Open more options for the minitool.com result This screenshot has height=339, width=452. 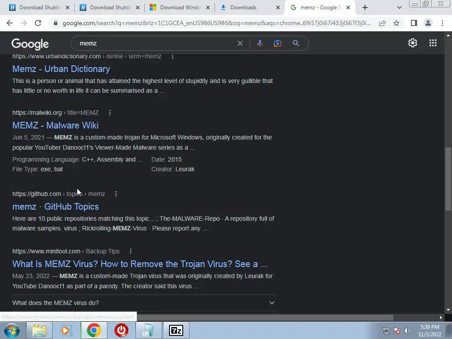(131, 251)
